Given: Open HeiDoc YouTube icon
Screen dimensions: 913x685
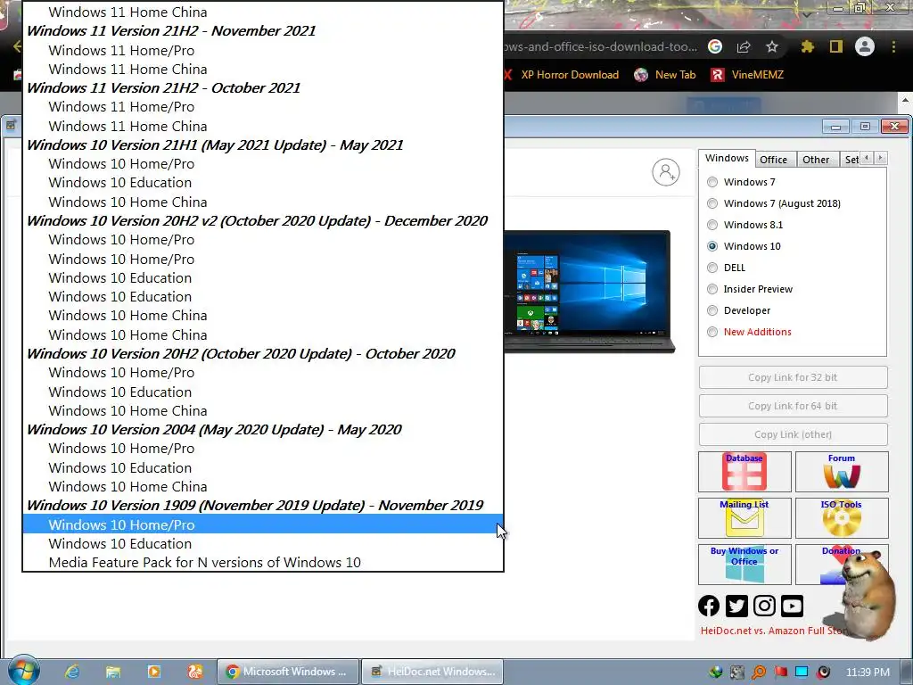Looking at the screenshot, I should coord(792,606).
